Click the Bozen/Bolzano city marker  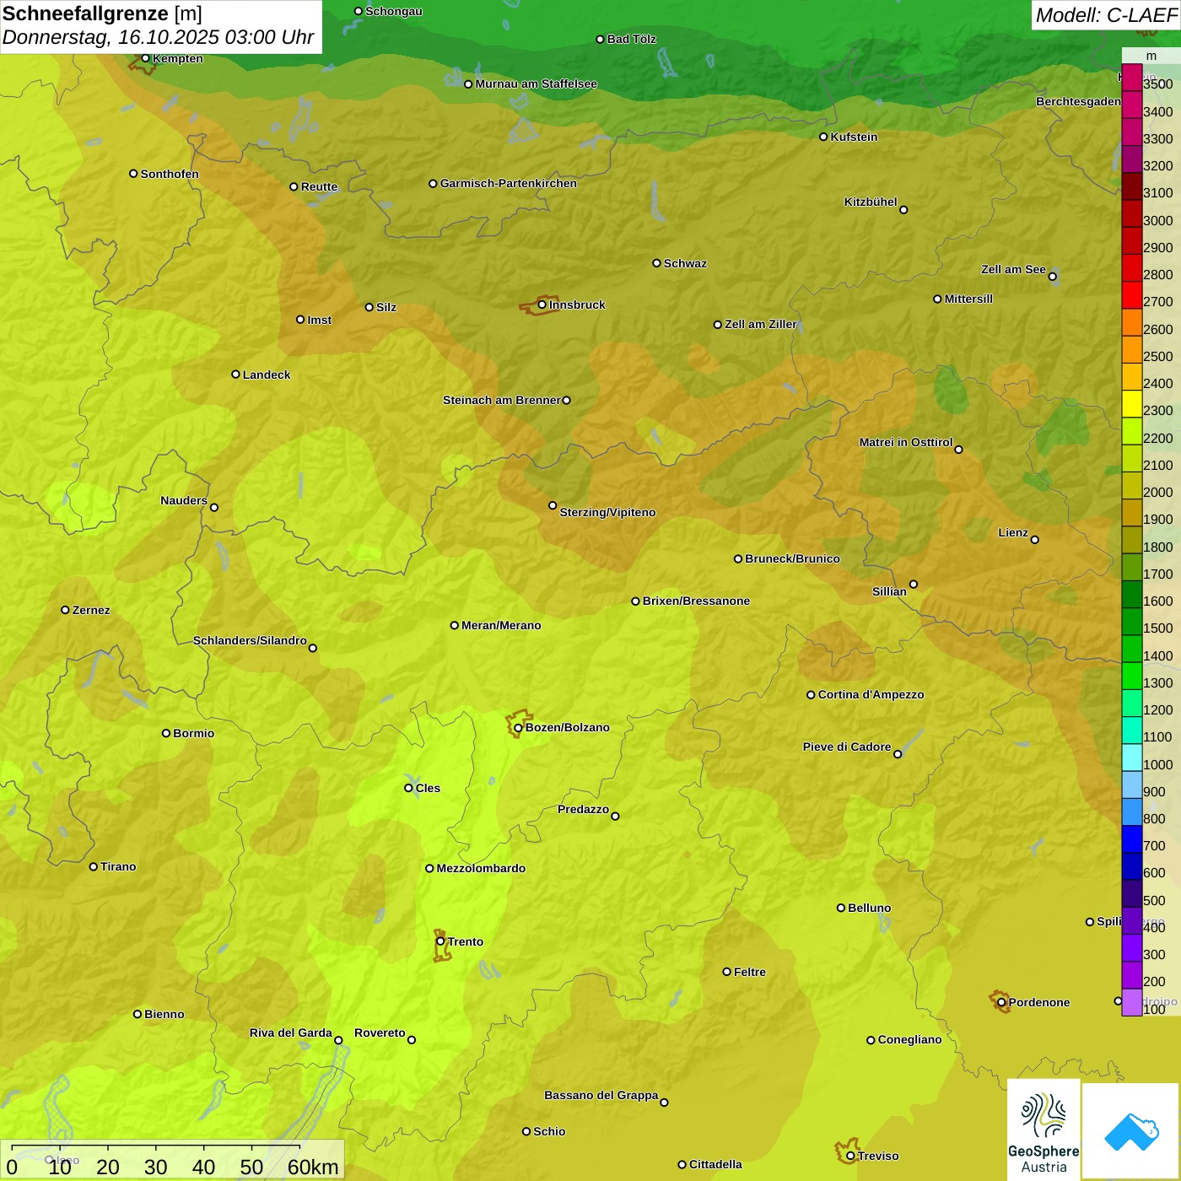tap(518, 727)
